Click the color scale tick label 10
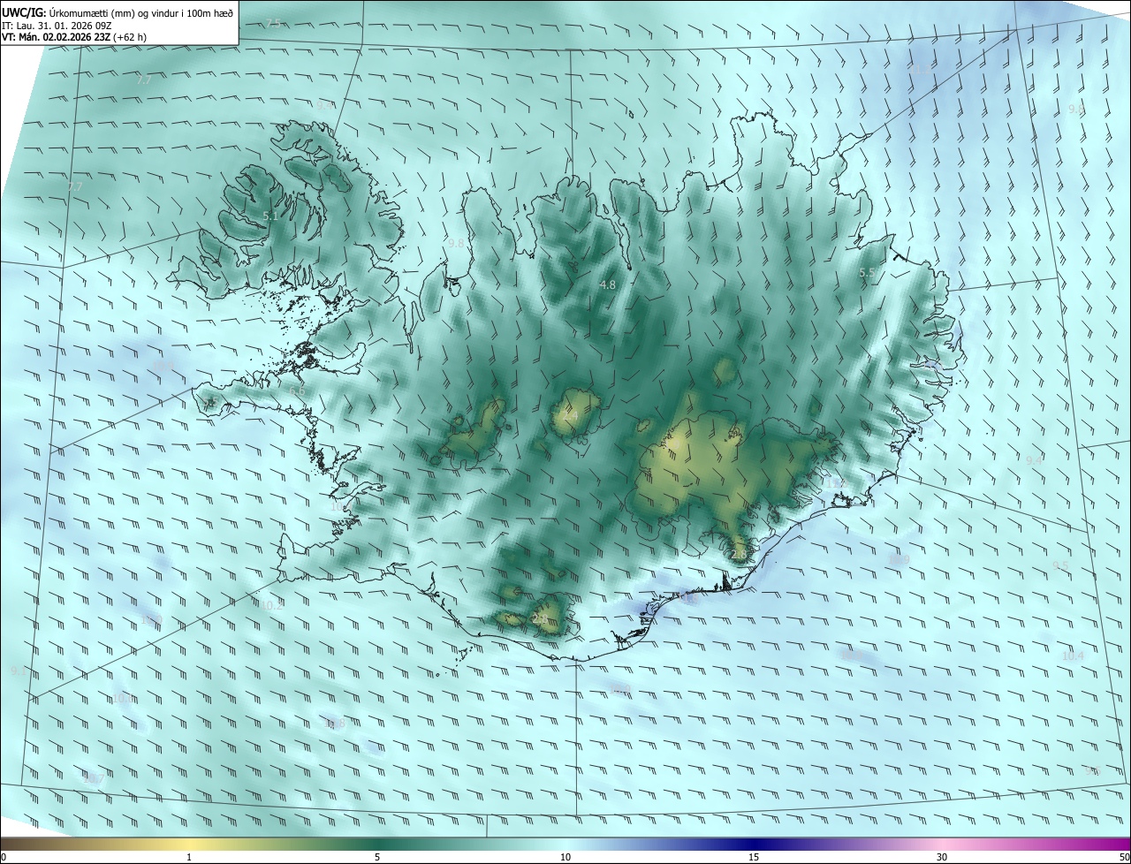 [565, 857]
